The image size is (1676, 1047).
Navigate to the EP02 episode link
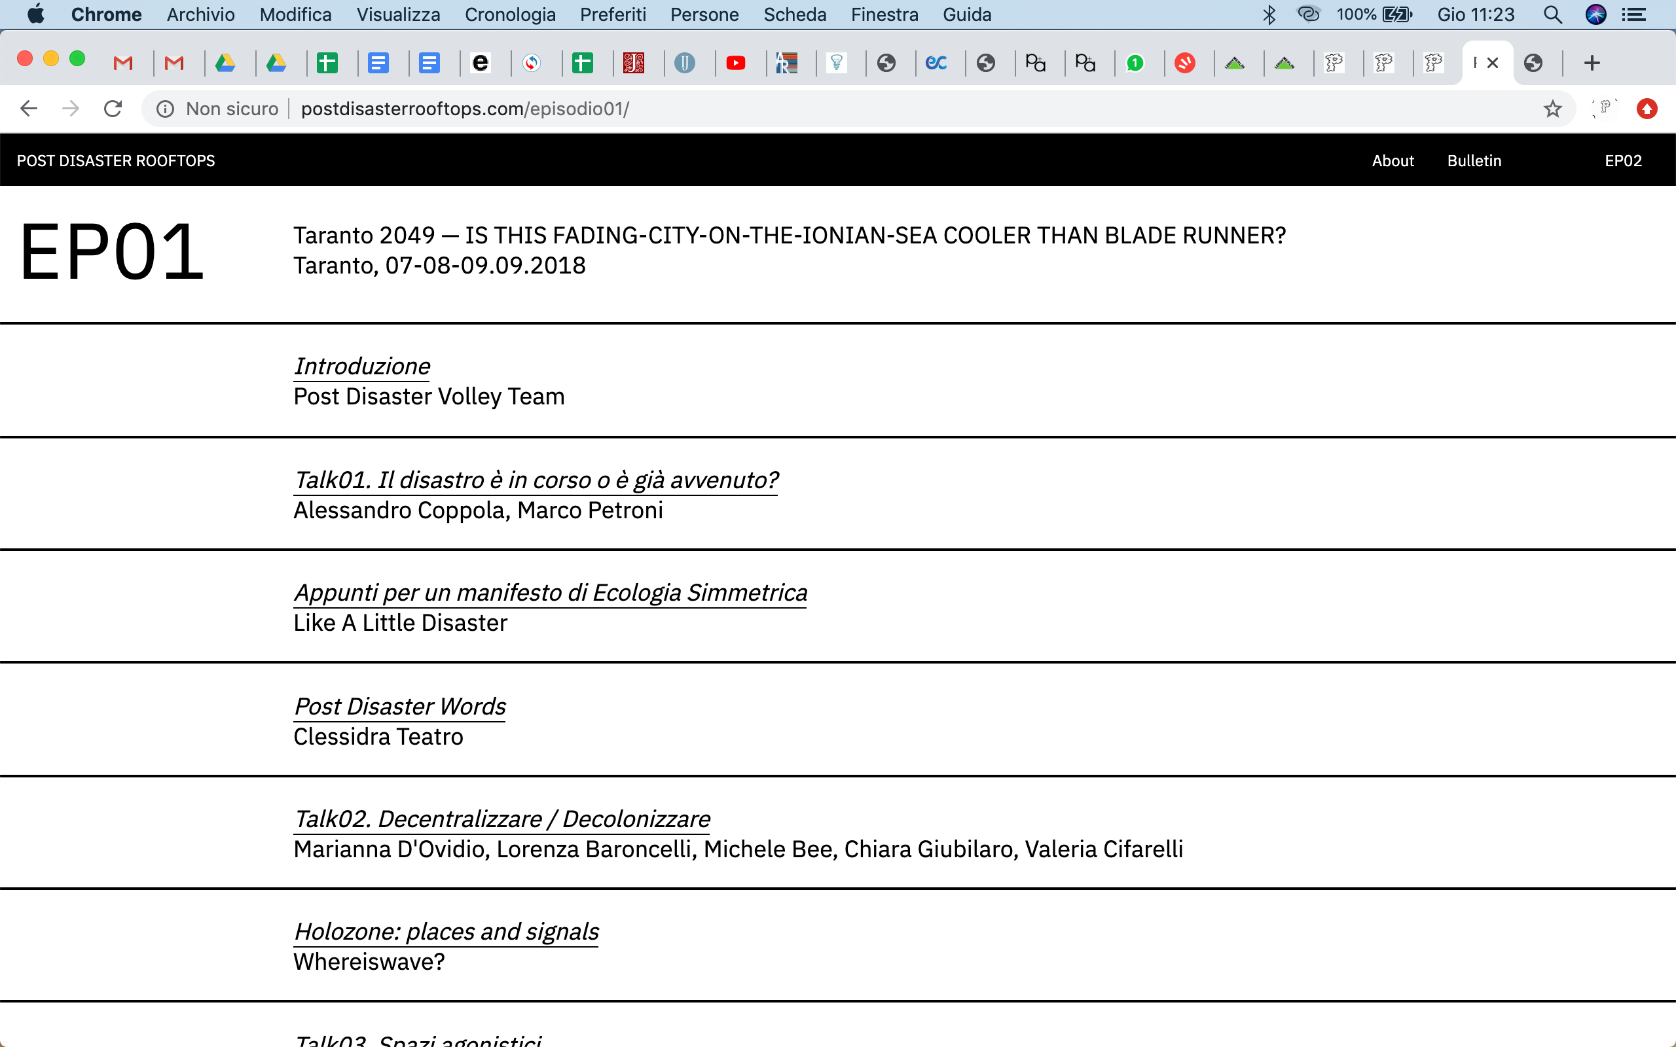click(x=1623, y=161)
